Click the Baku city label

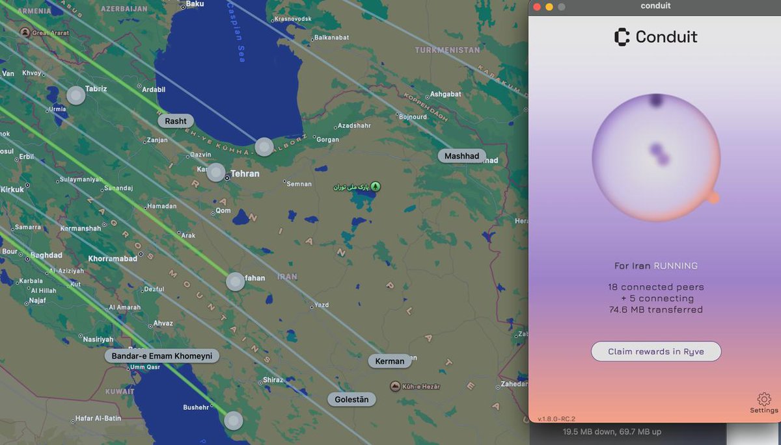point(195,4)
